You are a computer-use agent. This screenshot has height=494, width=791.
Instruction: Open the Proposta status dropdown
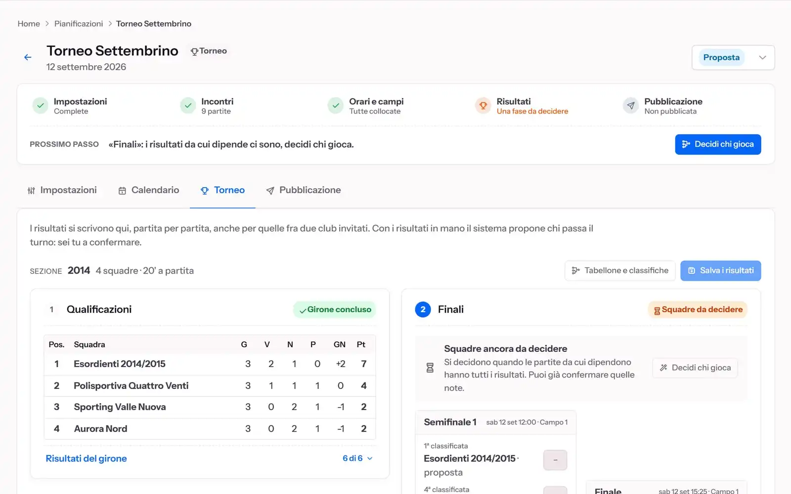(733, 57)
